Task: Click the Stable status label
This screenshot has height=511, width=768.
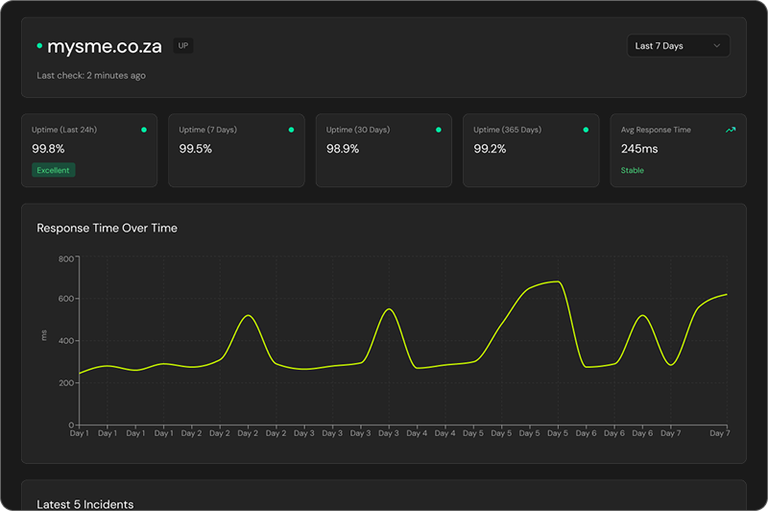Action: [x=633, y=171]
